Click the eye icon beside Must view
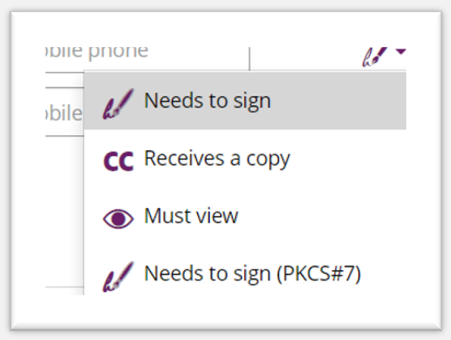451x340 pixels. [x=118, y=219]
